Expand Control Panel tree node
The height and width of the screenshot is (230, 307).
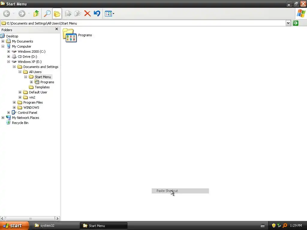pyautogui.click(x=8, y=113)
